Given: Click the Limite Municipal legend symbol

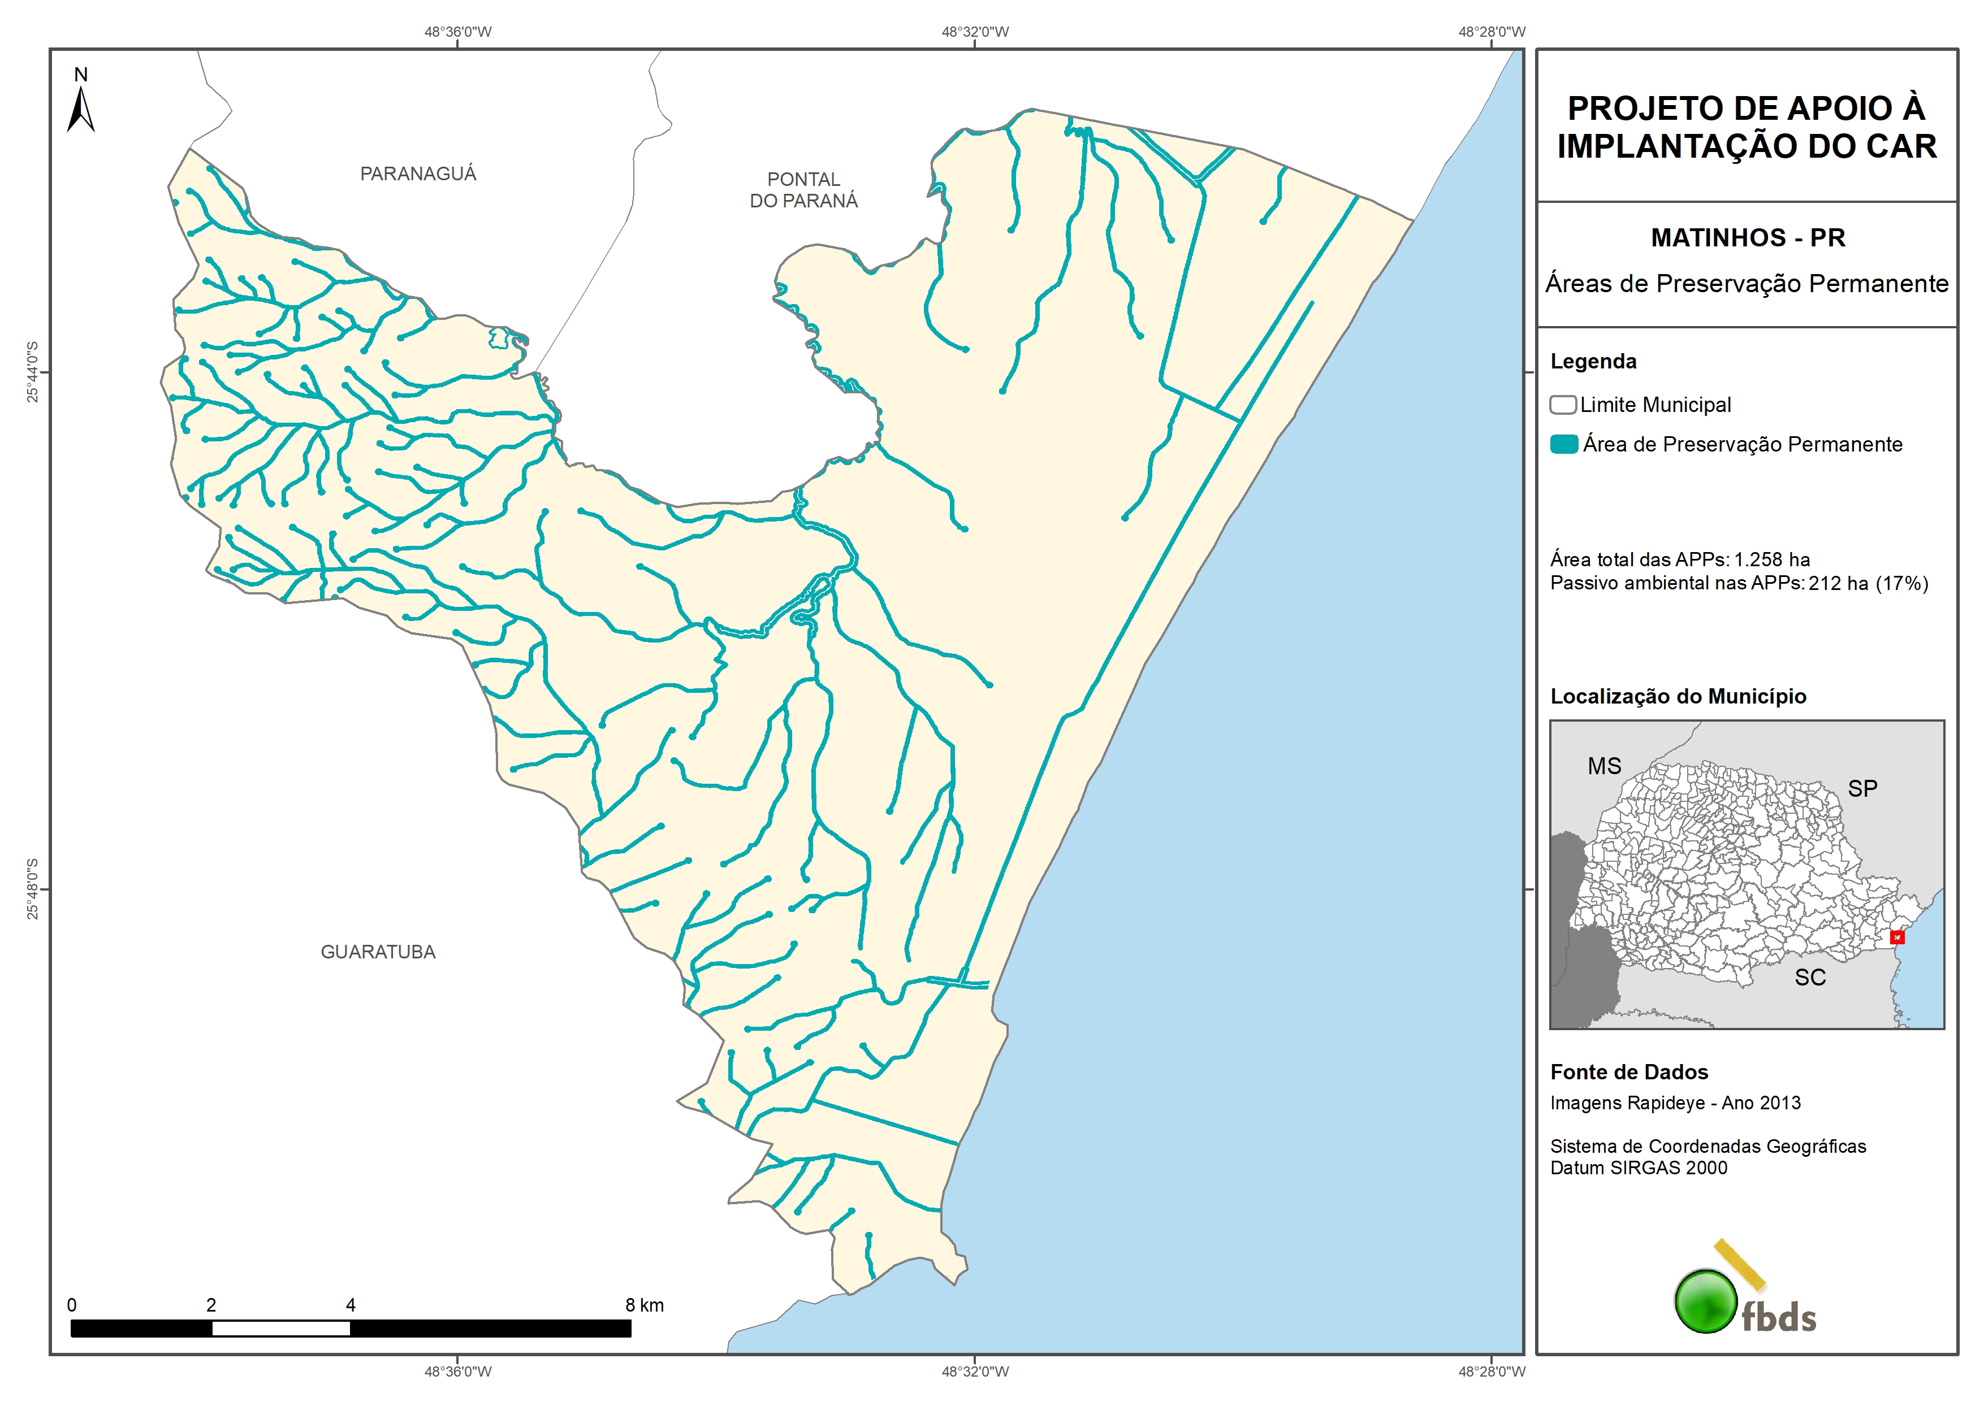Looking at the screenshot, I should coord(1562,404).
